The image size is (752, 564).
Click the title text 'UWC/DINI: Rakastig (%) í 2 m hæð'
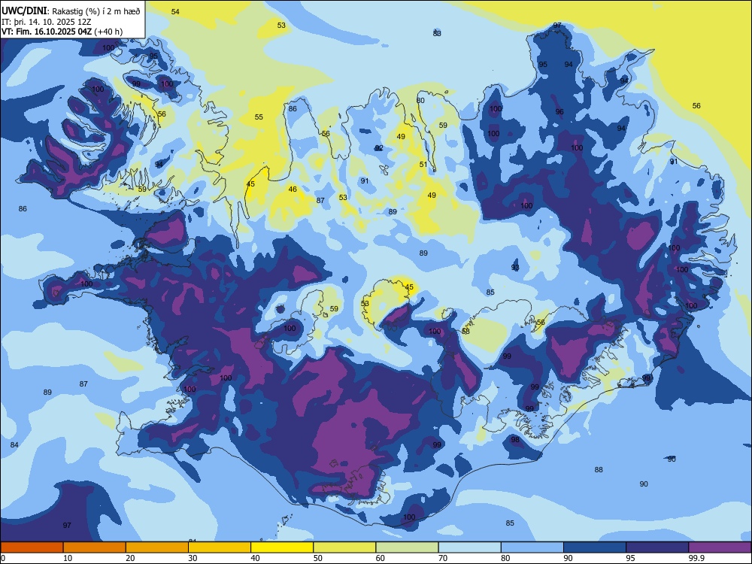pyautogui.click(x=71, y=11)
